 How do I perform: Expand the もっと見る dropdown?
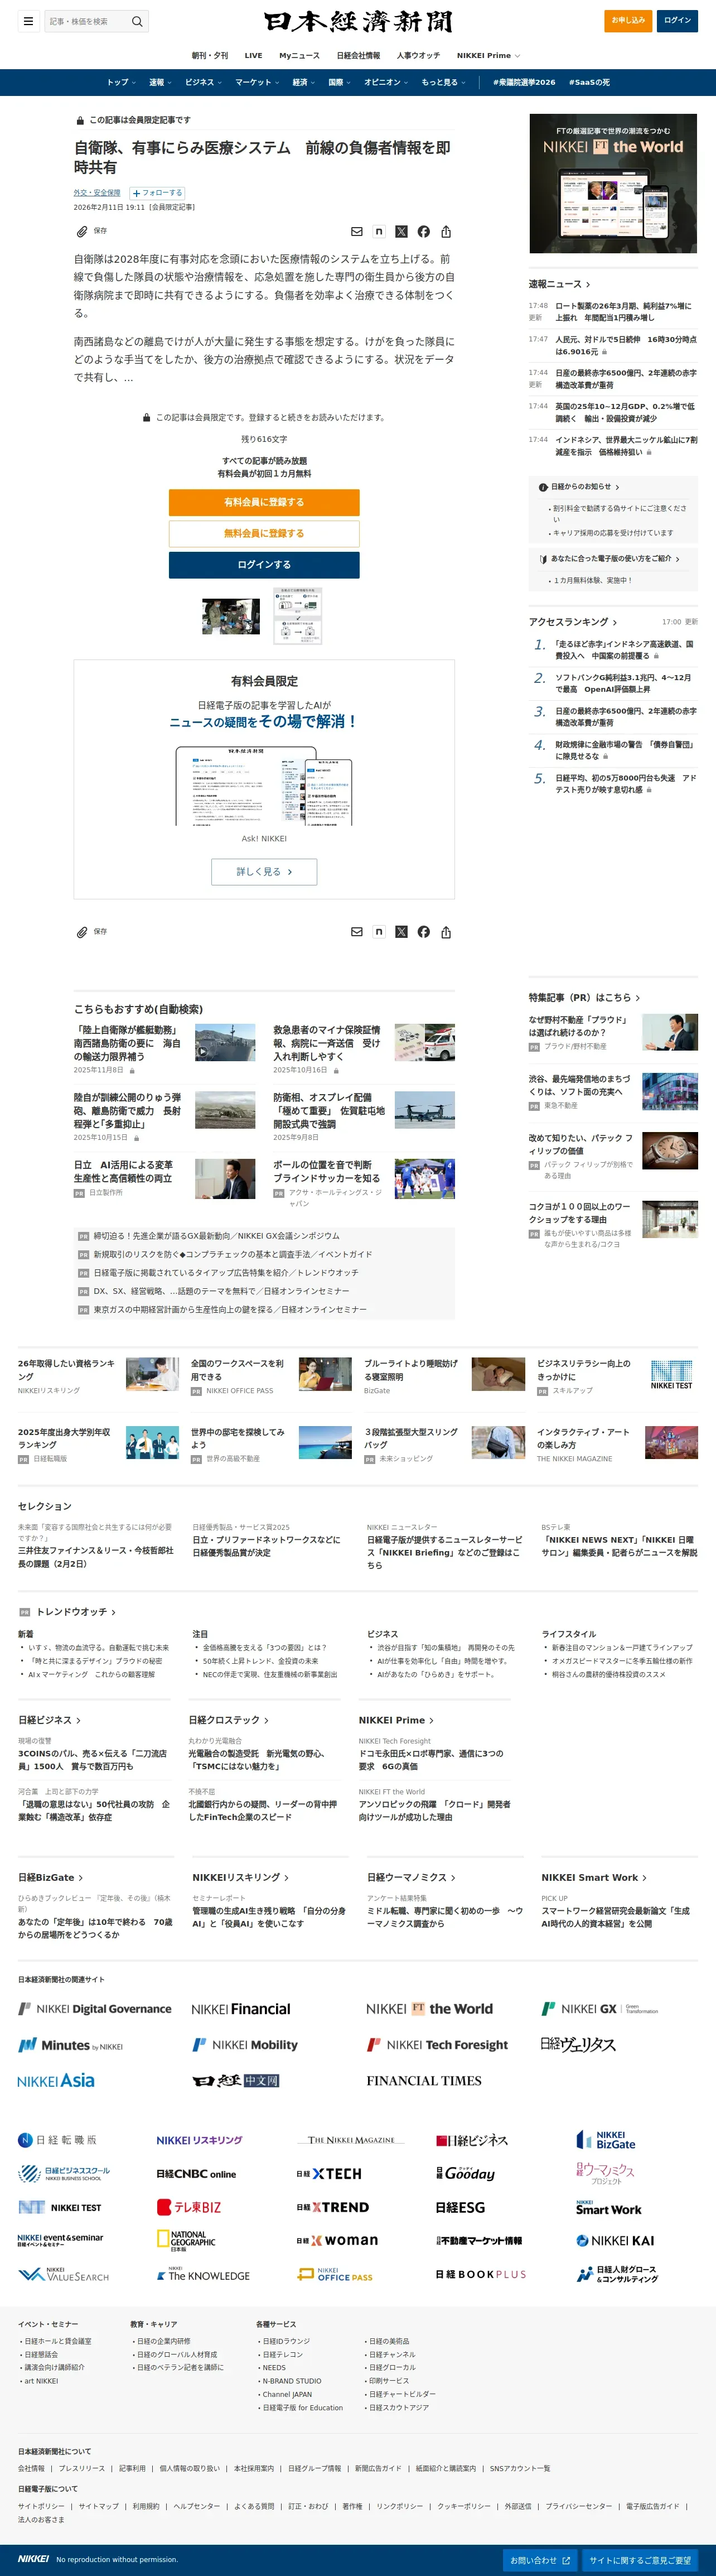coord(443,82)
